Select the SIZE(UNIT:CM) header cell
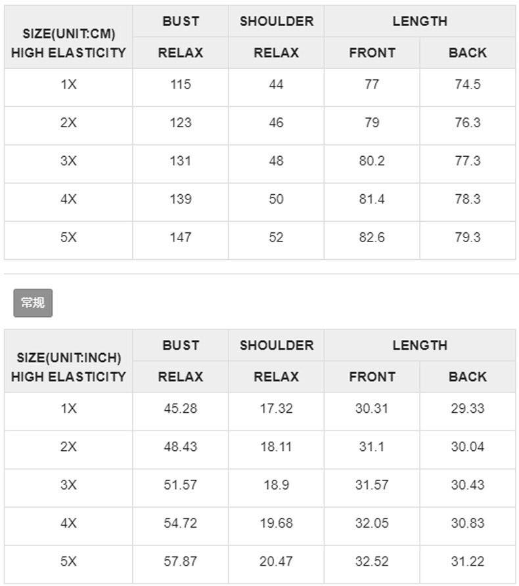 click(68, 37)
